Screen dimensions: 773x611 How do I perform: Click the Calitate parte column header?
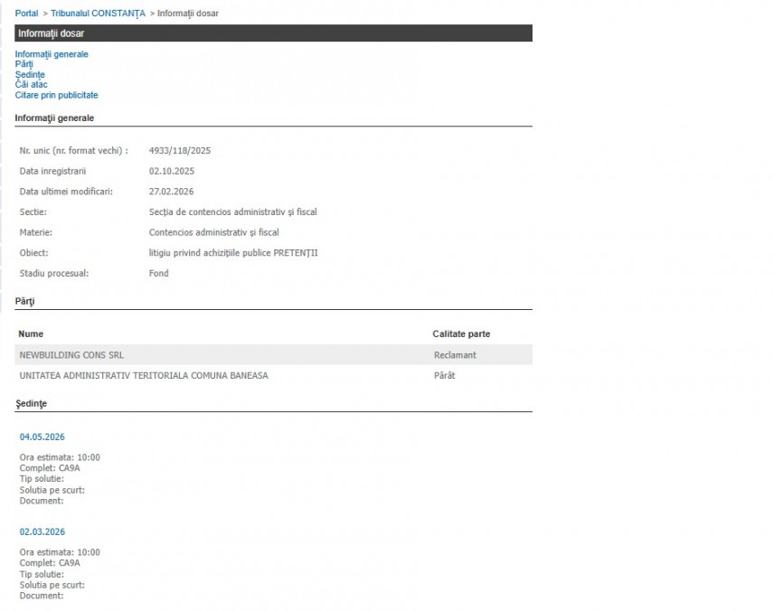[461, 334]
